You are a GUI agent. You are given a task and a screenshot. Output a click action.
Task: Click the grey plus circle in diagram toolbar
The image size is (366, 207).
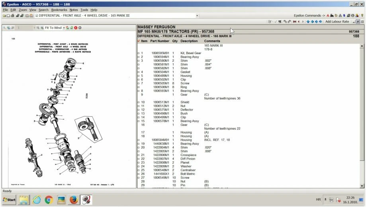tap(80, 28)
